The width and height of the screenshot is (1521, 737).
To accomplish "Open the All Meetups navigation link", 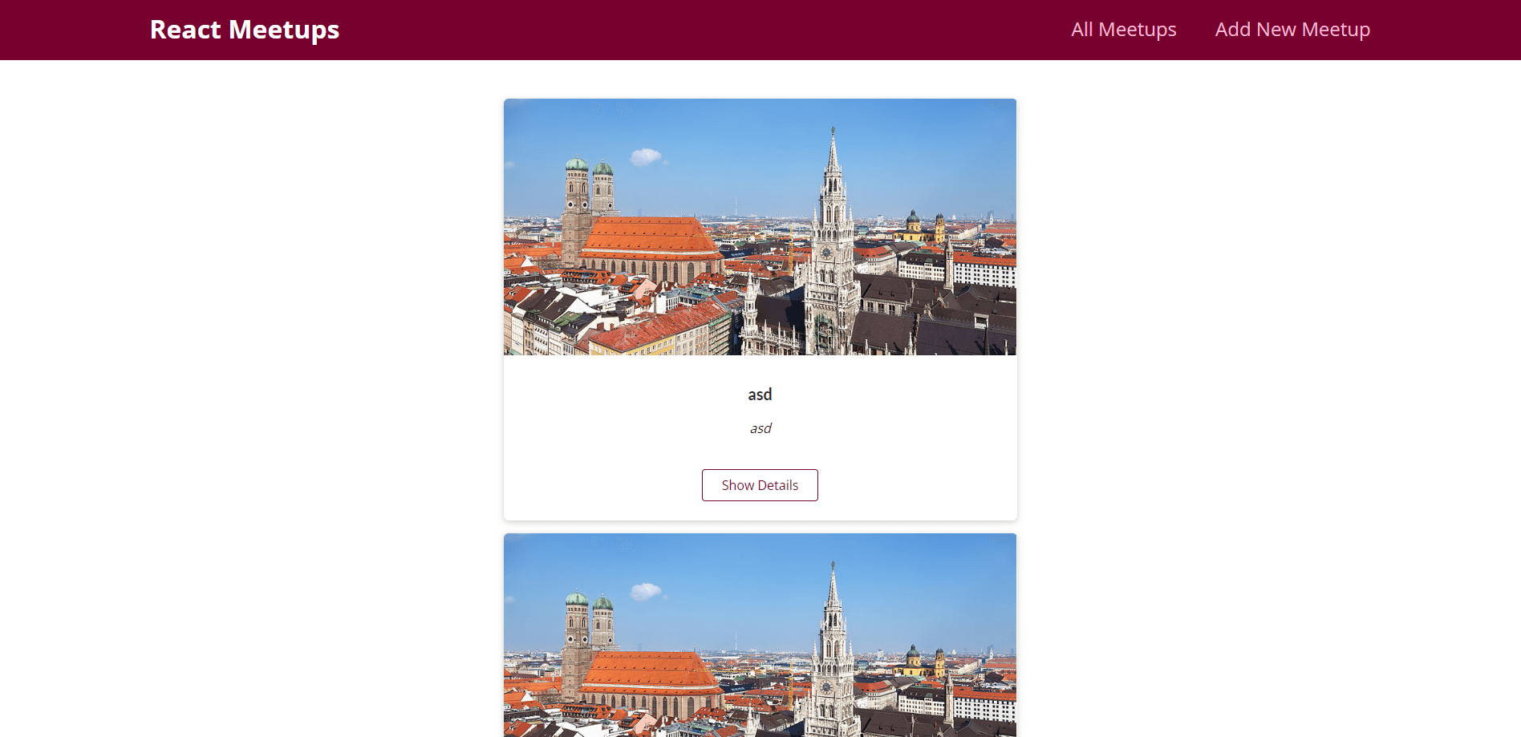I will pyautogui.click(x=1123, y=30).
